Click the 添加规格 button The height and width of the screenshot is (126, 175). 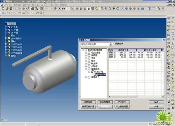88,102
